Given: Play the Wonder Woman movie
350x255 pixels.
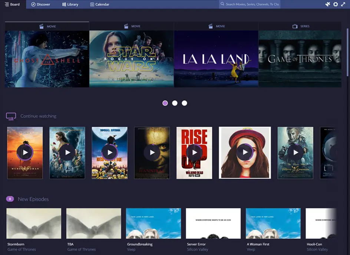Looking at the screenshot, I should [25, 152].
